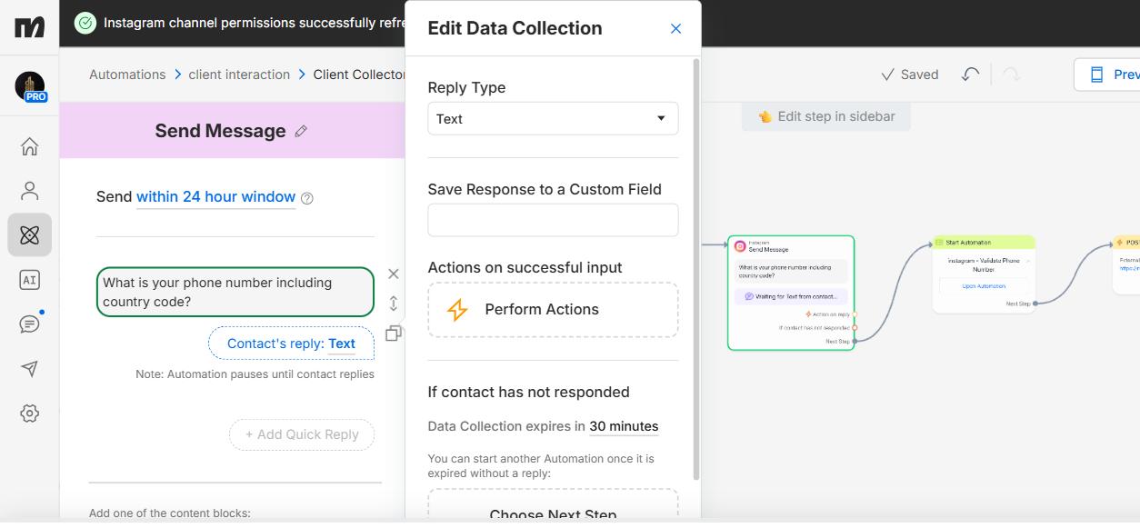Focus the Save Response custom field input
Image resolution: width=1140 pixels, height=528 pixels.
(553, 220)
